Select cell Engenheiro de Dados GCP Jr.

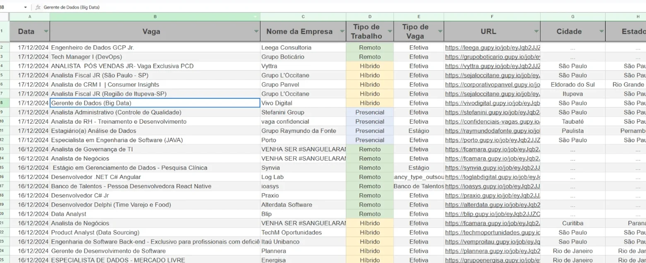[x=155, y=48]
